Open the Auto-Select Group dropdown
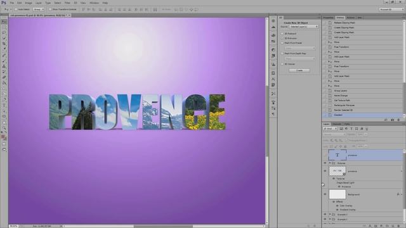 click(x=39, y=9)
